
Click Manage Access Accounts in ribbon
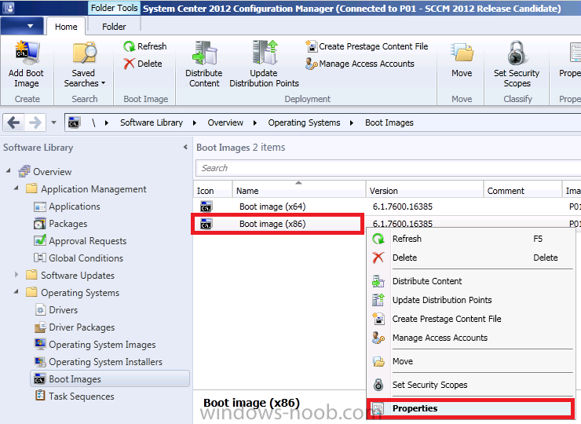pos(360,64)
